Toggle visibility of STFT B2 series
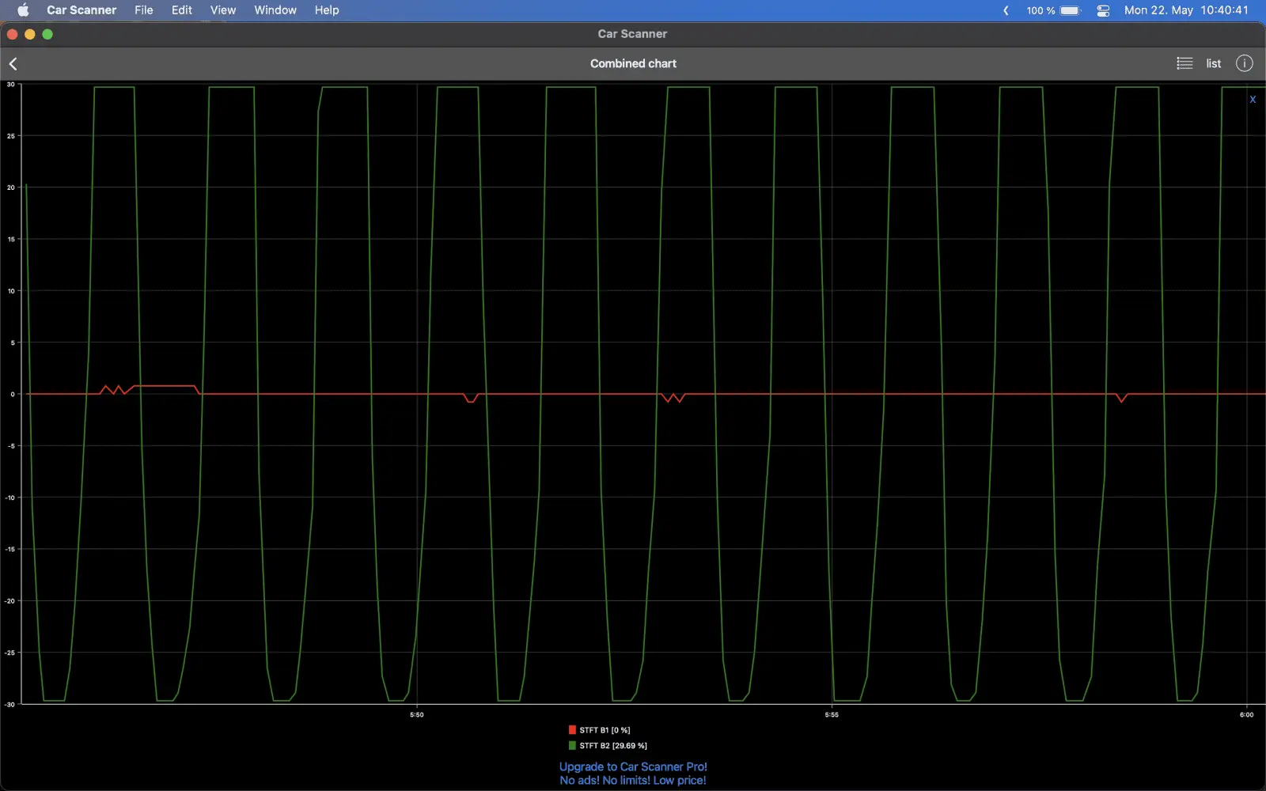 pos(613,745)
